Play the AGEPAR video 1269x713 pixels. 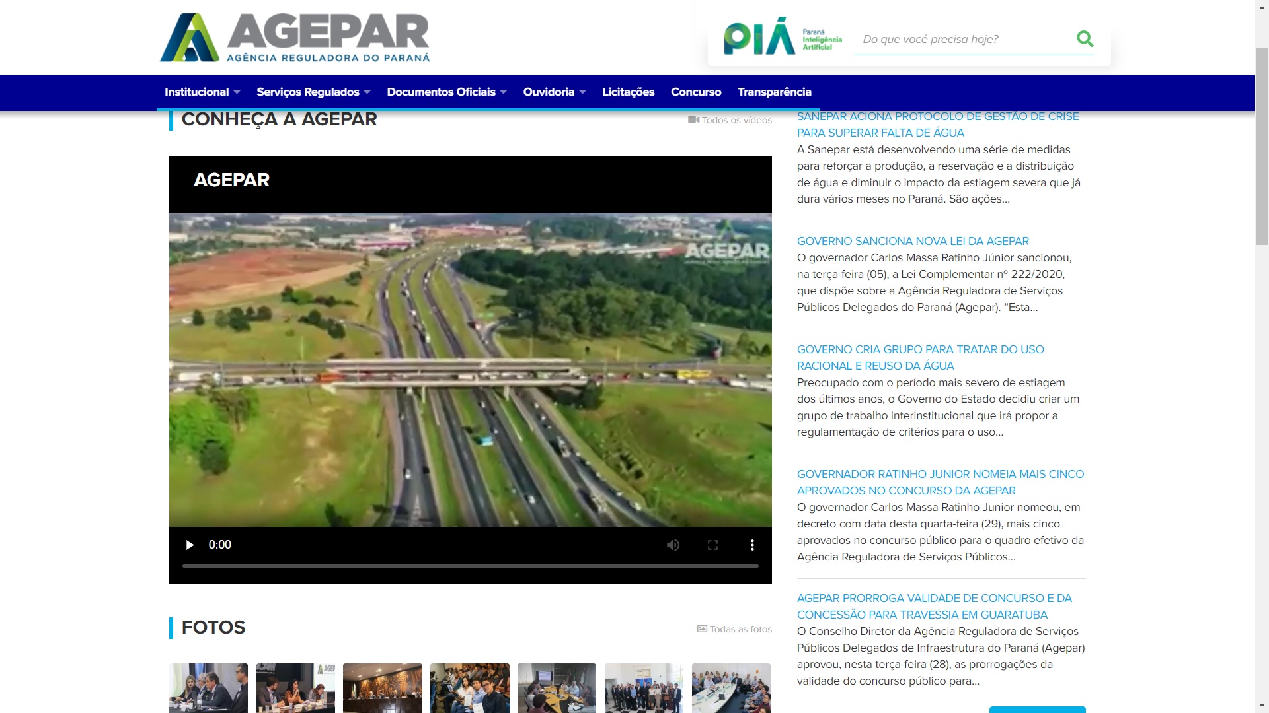[190, 545]
